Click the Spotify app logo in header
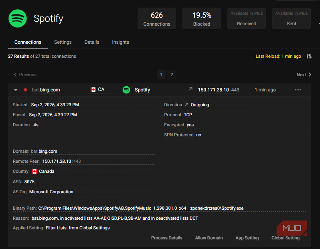 point(18,18)
